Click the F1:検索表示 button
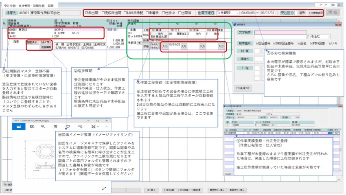 (x=316, y=13)
